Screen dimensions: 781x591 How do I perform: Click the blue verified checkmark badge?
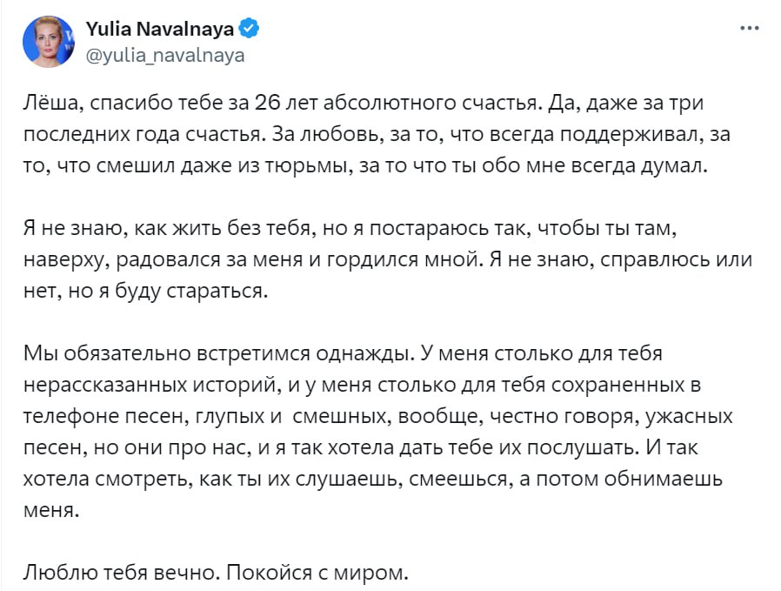[248, 29]
